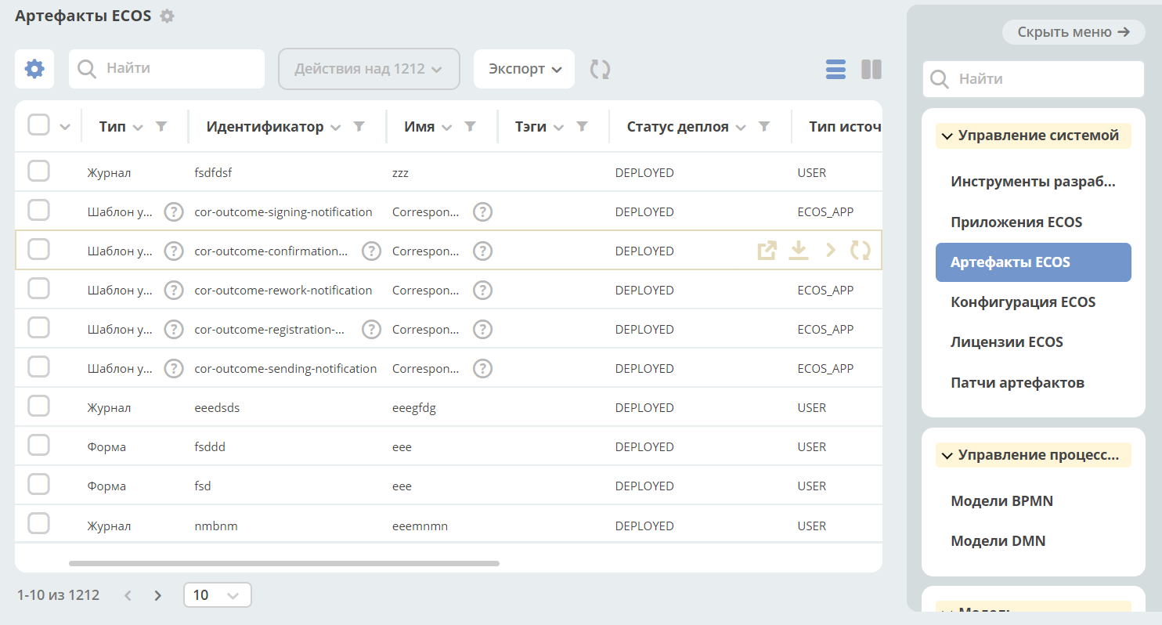Open Тэги column filter funnel icon
This screenshot has height=625, width=1162.
click(582, 126)
